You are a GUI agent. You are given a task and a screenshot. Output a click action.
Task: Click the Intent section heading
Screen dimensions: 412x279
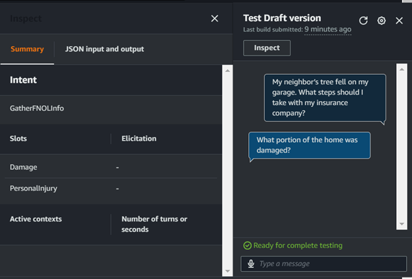coord(23,80)
